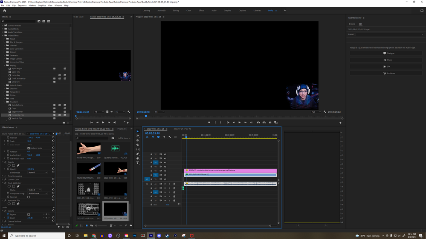426x239 pixels.
Task: Select the Hands-PNG-Image thumbnail in project bin
Action: coord(89,148)
